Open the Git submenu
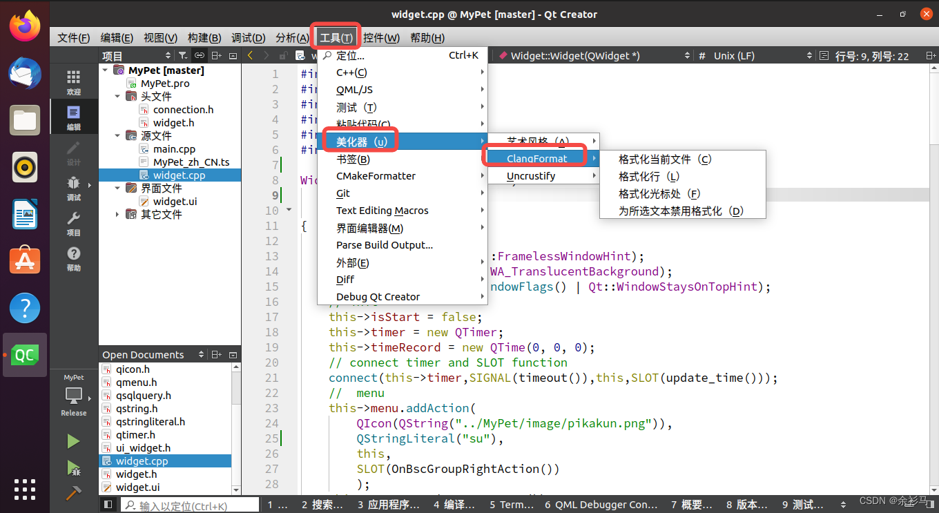 click(403, 193)
